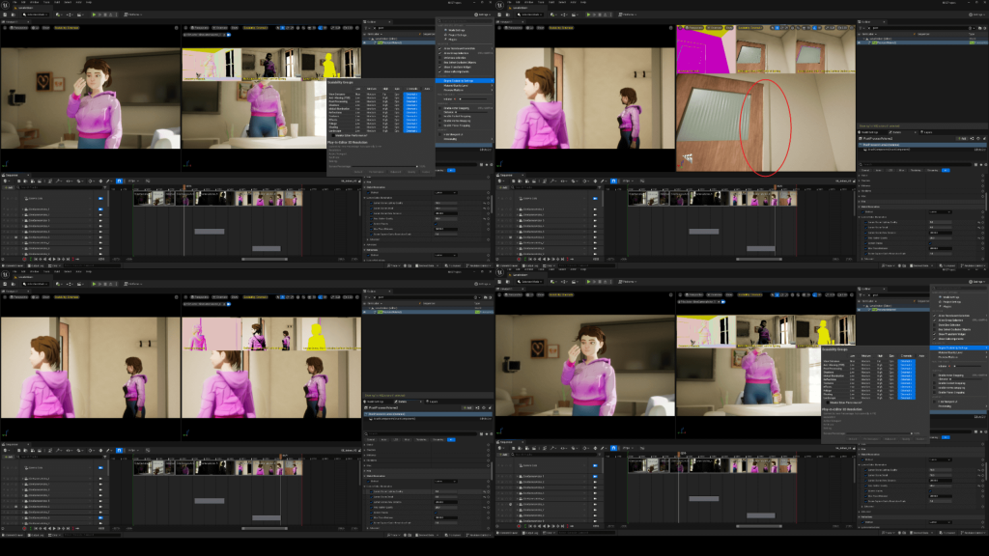The image size is (989, 556).
Task: Open Sequencer frame rate dropdown, top-left window
Action: (133, 181)
